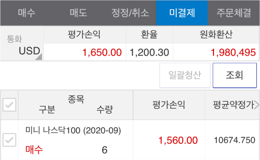The width and height of the screenshot is (260, 160).
Task: Click the 환율 value 1,200.30
Action: (149, 52)
